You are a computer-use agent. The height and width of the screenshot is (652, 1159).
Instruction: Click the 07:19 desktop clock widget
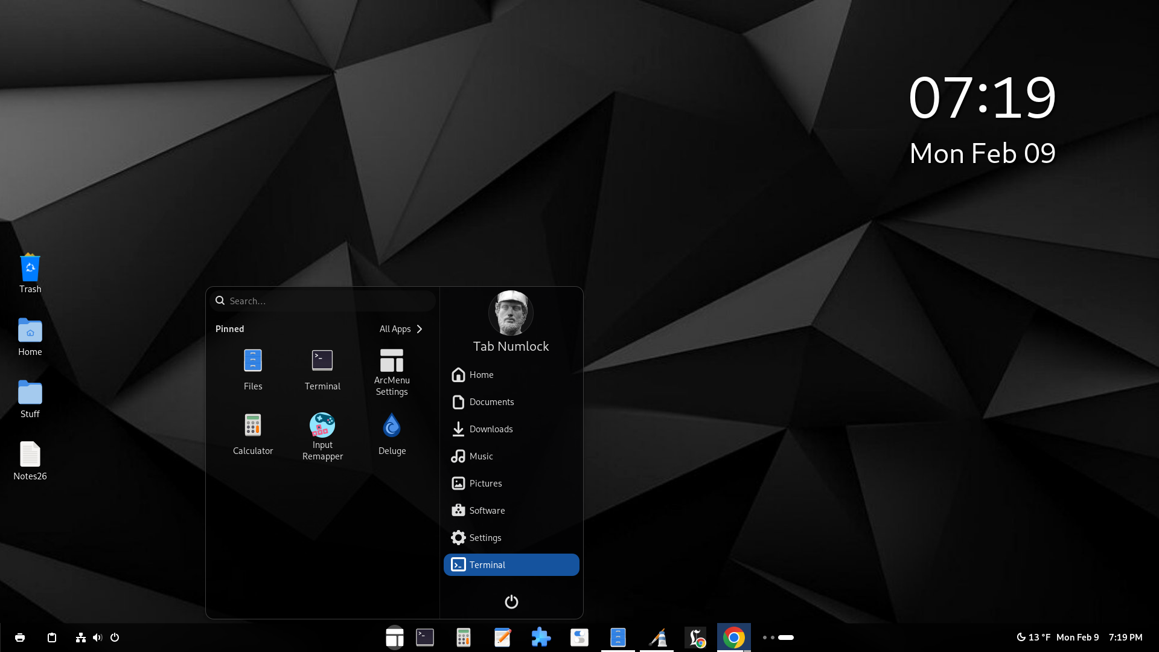[982, 98]
